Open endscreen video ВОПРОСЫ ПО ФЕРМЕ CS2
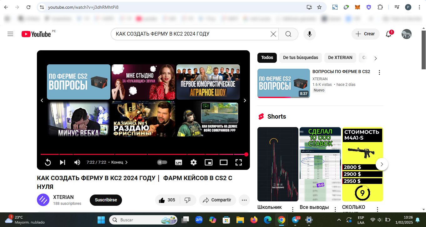 click(79, 82)
